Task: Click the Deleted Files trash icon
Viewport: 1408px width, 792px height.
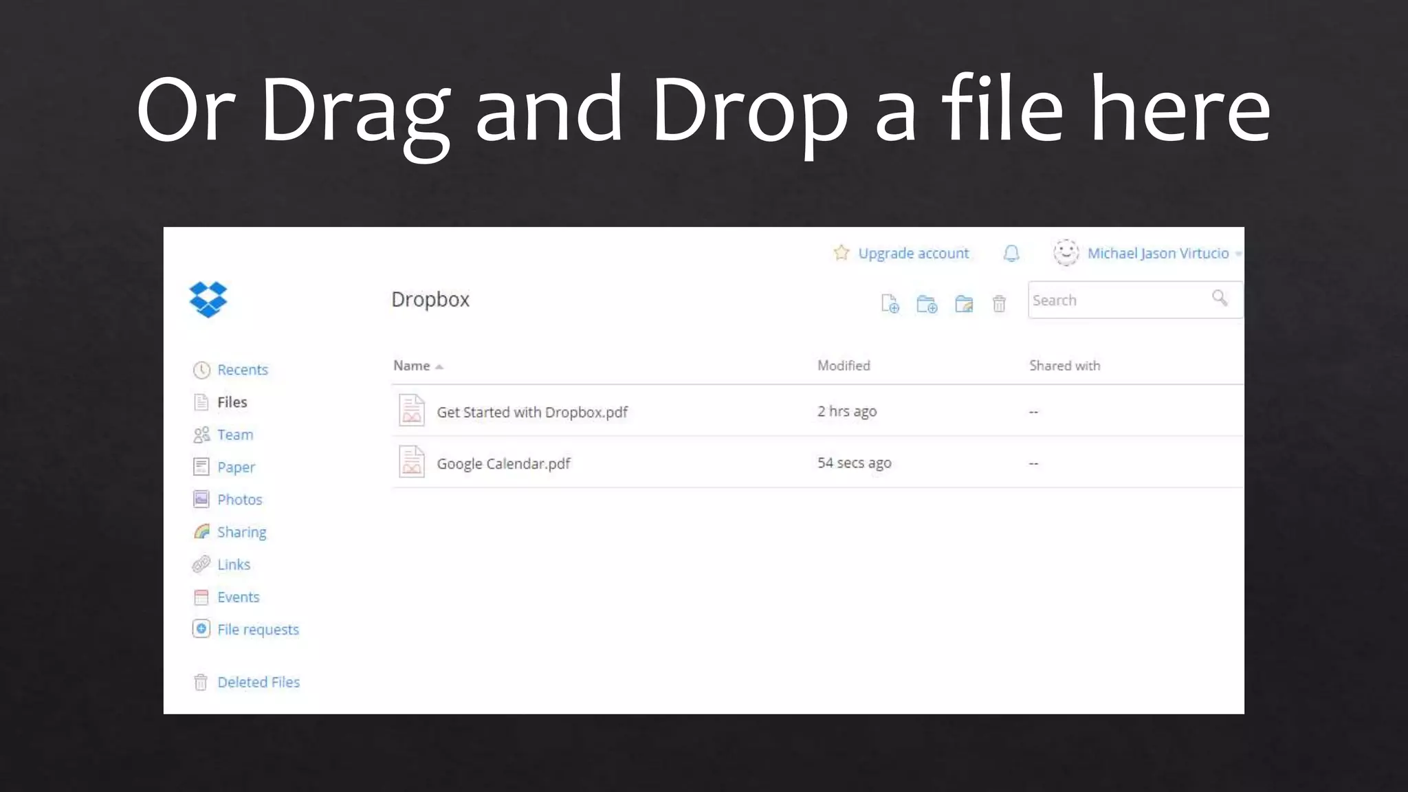Action: coord(201,682)
